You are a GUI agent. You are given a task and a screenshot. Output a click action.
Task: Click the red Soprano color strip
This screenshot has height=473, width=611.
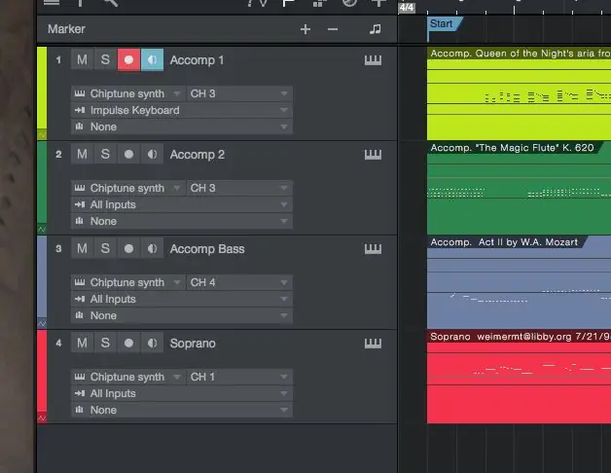tap(42, 372)
